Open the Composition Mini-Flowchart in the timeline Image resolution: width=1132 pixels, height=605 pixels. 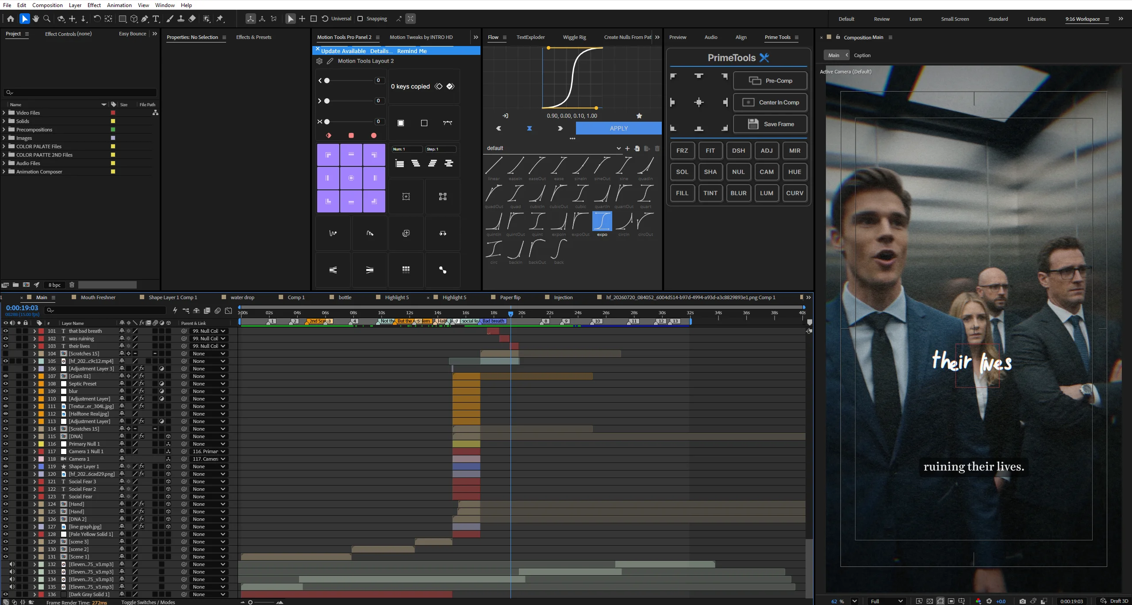click(186, 311)
